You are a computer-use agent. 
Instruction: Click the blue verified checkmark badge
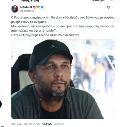(42, 7)
